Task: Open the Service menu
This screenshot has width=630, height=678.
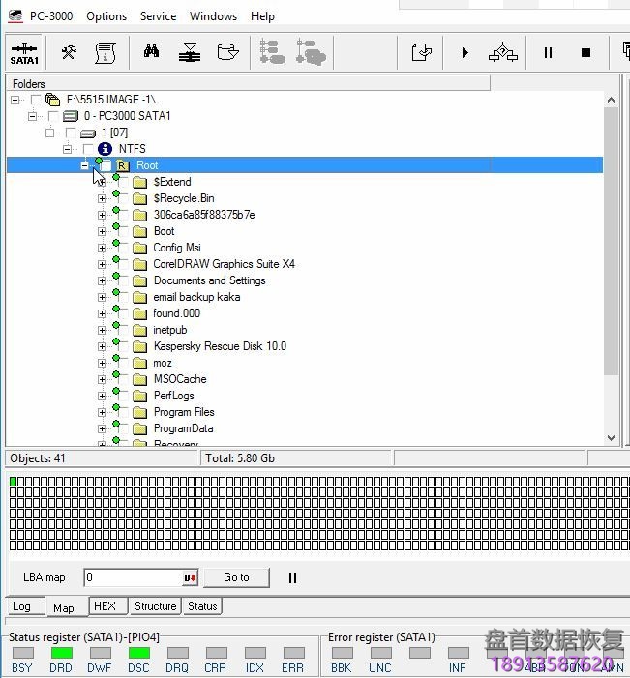Action: (x=158, y=16)
